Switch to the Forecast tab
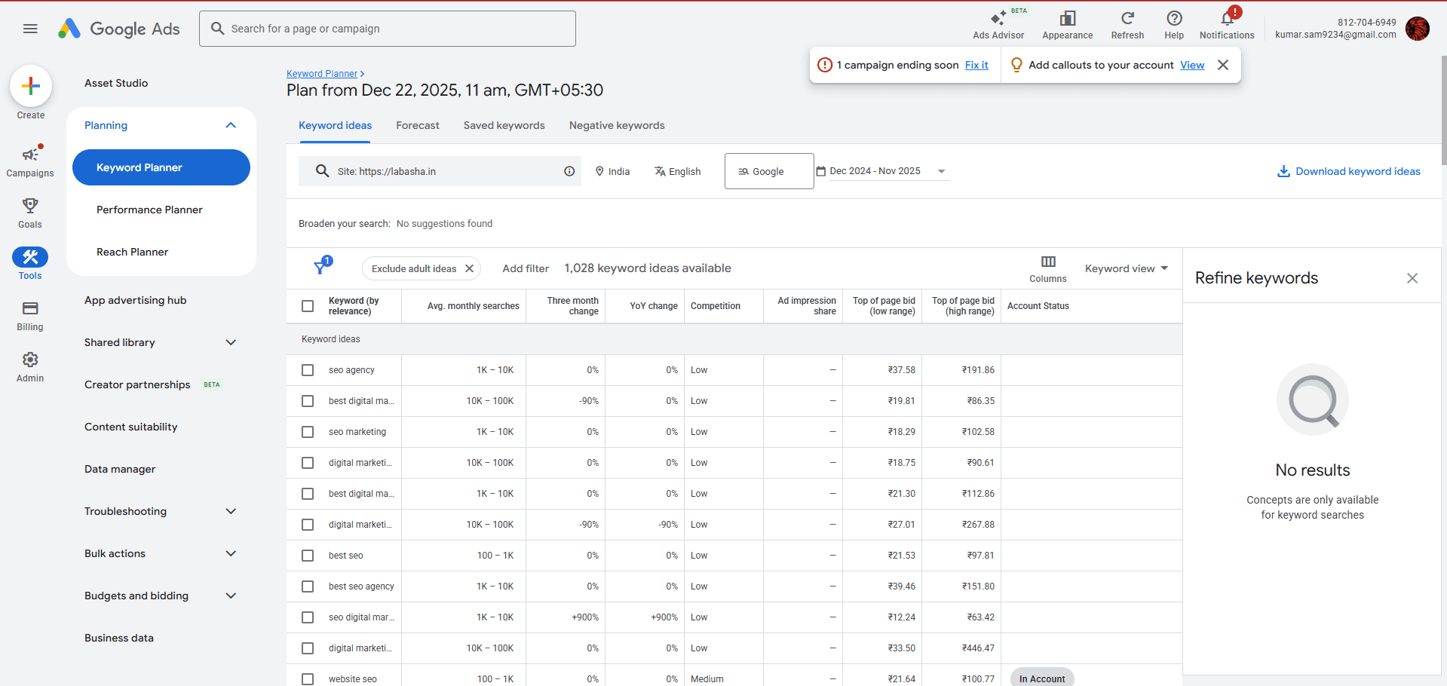This screenshot has height=686, width=1447. click(417, 125)
